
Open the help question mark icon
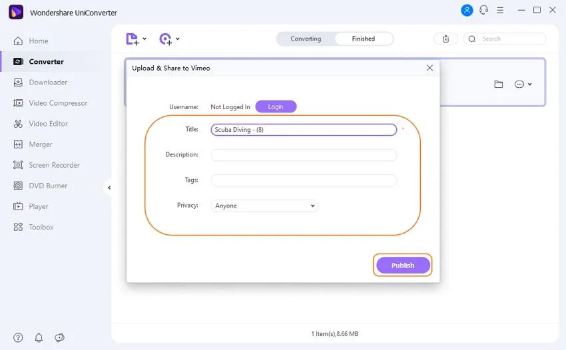pos(18,337)
